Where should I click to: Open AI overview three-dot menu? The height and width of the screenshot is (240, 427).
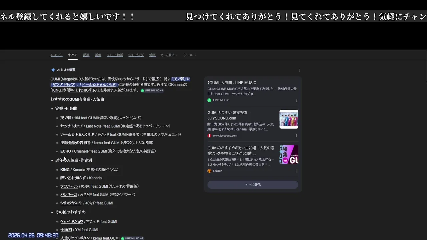300,70
